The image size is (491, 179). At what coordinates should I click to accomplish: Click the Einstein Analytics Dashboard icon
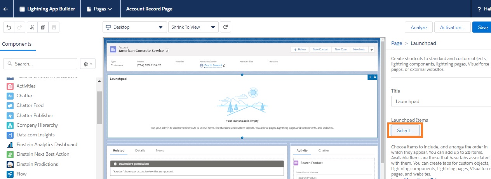[x=10, y=145]
